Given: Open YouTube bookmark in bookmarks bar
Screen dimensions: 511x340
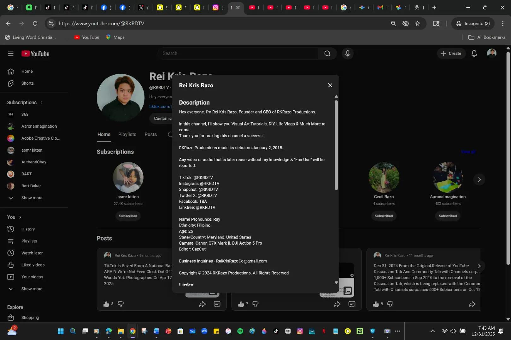Looking at the screenshot, I should click(x=87, y=37).
